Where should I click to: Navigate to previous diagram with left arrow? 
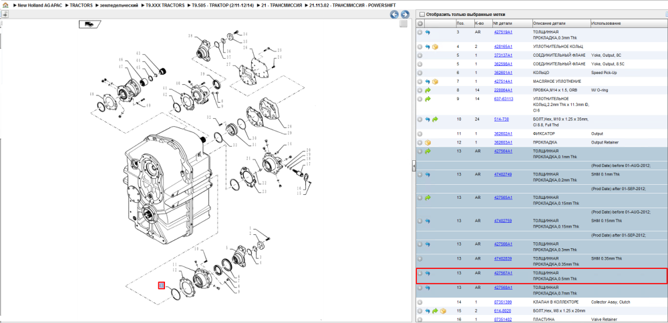click(x=395, y=15)
